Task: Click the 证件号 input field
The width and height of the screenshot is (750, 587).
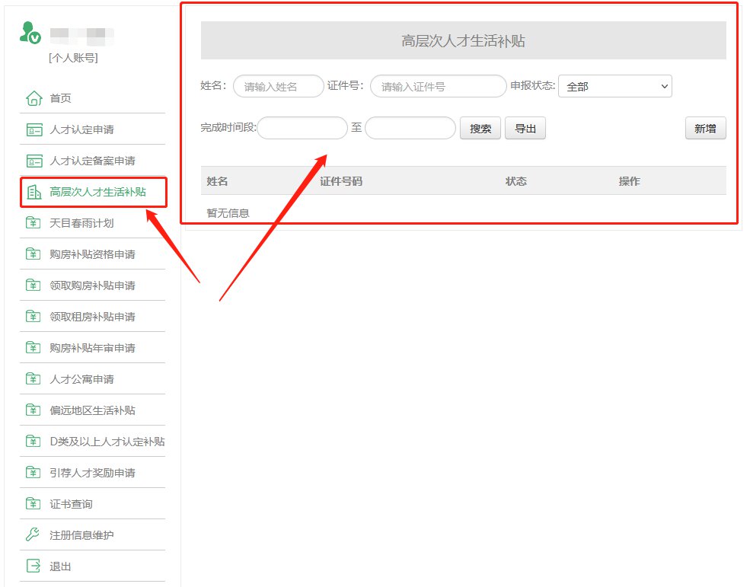Action: click(438, 87)
